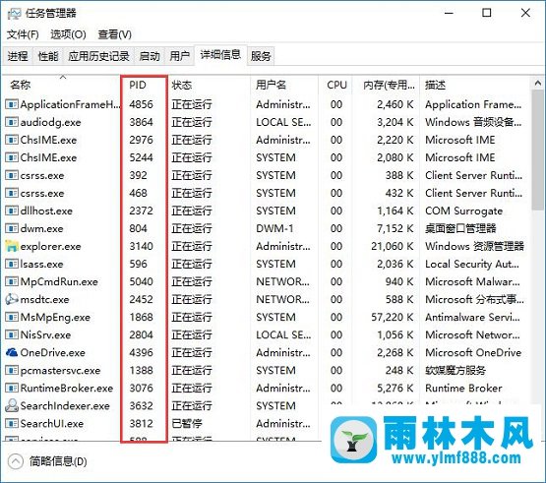Switch to the 启动 tab
Screen dimensions: 546x483
(x=150, y=56)
